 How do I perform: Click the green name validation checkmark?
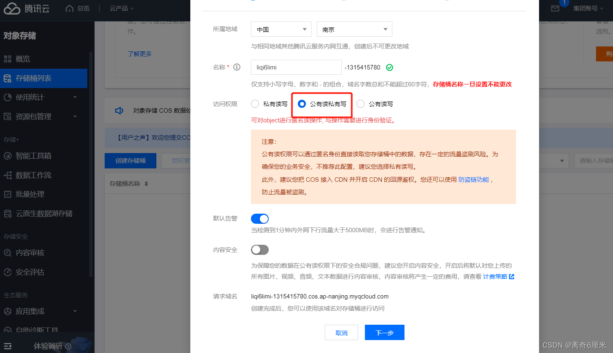[390, 67]
